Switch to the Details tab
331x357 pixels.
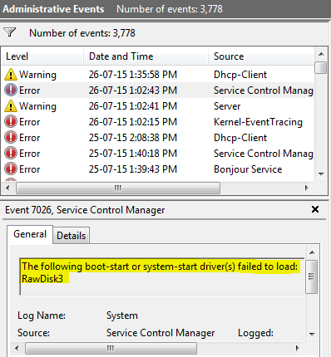[72, 236]
